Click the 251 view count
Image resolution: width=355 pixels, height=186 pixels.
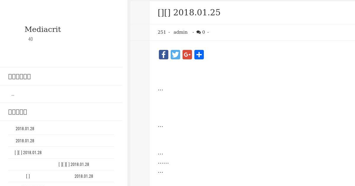(162, 32)
